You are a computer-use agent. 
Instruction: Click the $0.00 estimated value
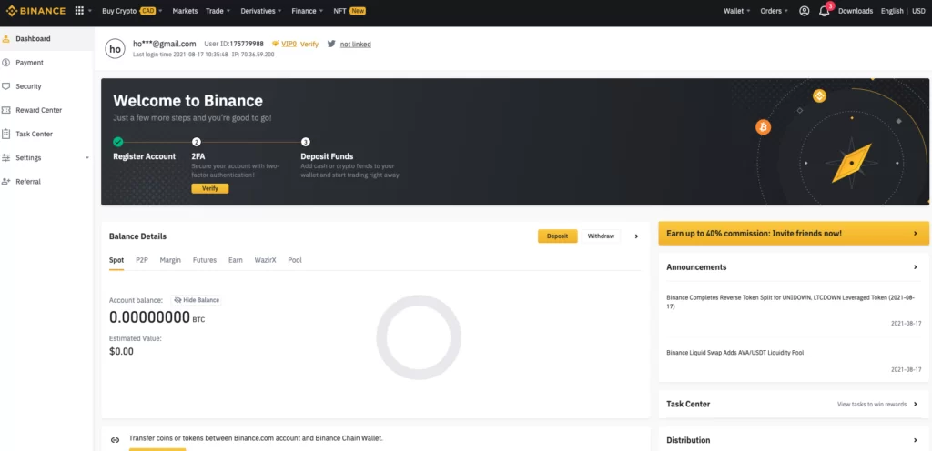[x=121, y=351]
